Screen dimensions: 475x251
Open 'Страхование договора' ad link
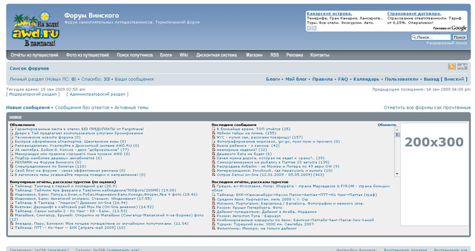coord(414,14)
